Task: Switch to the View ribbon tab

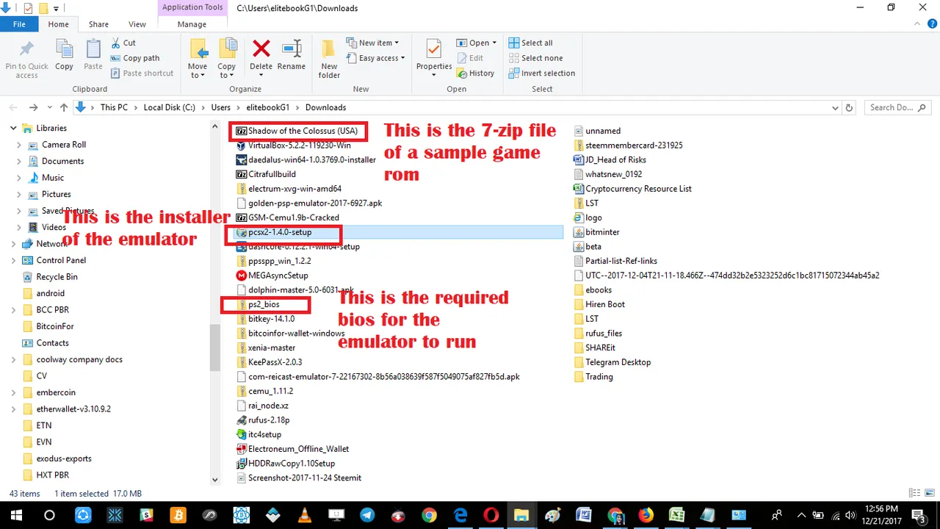Action: [x=137, y=24]
